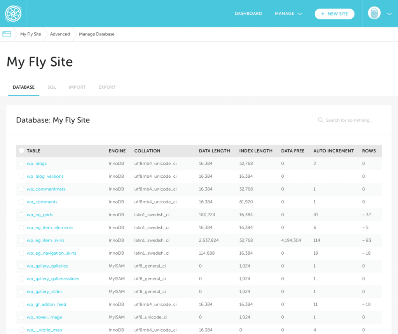
Task: Click the Flywheel logo icon
Action: coord(13,14)
